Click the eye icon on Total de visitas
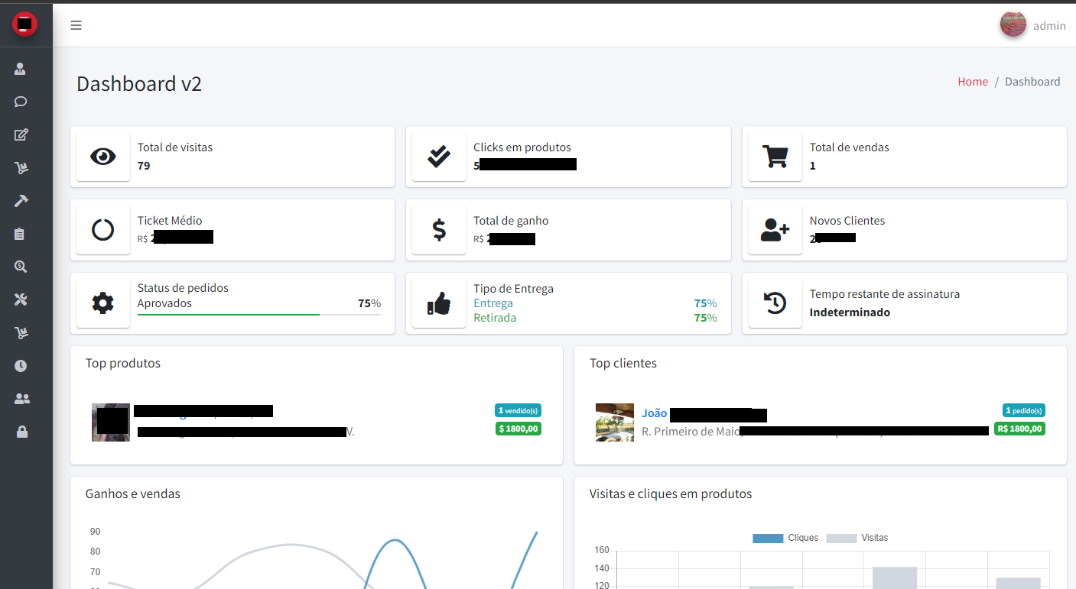The height and width of the screenshot is (589, 1076). pyautogui.click(x=103, y=157)
